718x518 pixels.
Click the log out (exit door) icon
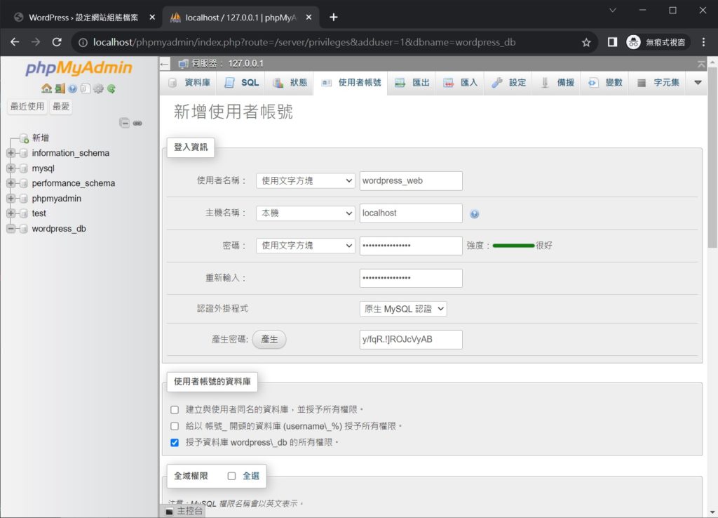tap(60, 88)
